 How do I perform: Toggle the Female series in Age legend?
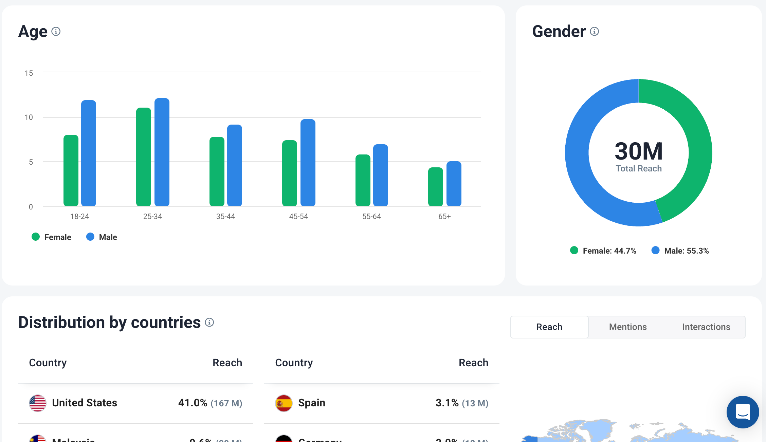tap(51, 237)
